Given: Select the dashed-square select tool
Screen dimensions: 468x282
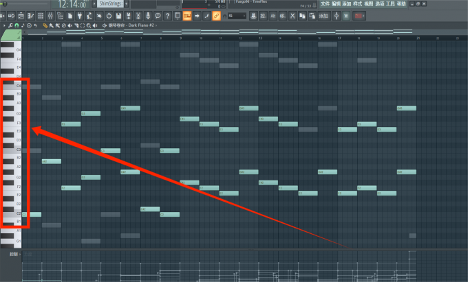Looking at the screenshot, I should [83, 25].
